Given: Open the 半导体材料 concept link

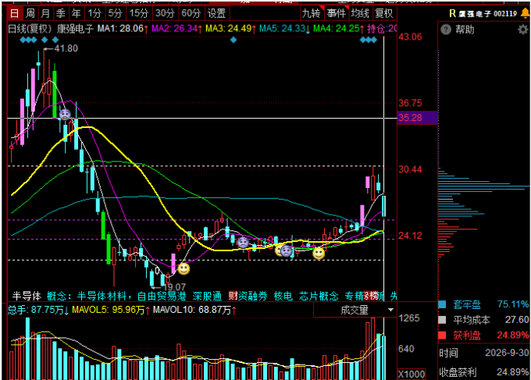Looking at the screenshot, I should point(102,296).
